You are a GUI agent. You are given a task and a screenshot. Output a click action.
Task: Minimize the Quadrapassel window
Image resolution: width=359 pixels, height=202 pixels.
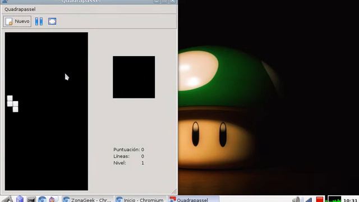(157, 1)
